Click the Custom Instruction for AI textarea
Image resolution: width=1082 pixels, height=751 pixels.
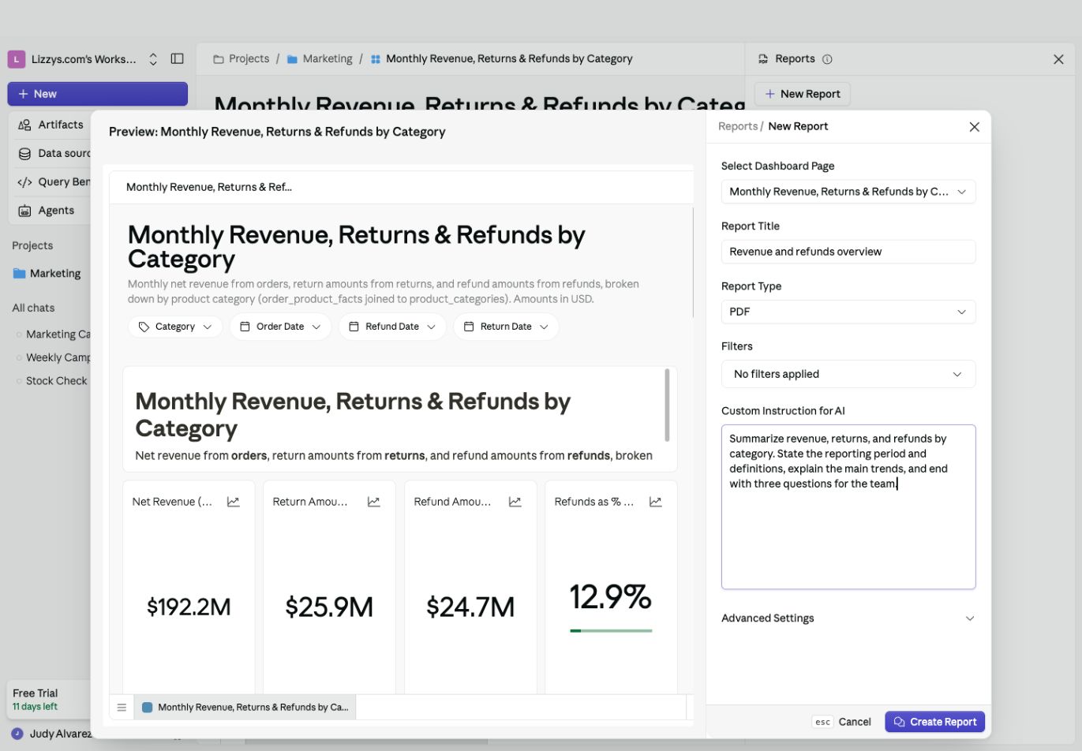click(x=848, y=507)
